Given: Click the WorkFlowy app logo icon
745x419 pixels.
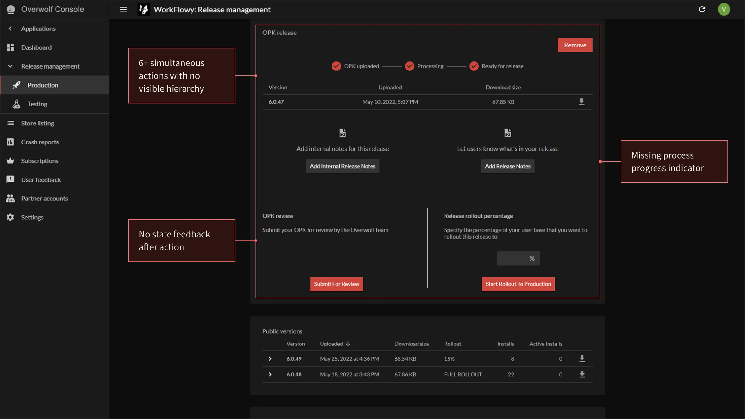Looking at the screenshot, I should (143, 9).
